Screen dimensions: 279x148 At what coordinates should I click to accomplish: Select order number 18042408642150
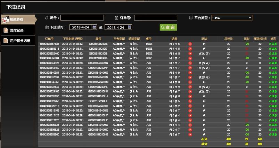click(x=49, y=68)
